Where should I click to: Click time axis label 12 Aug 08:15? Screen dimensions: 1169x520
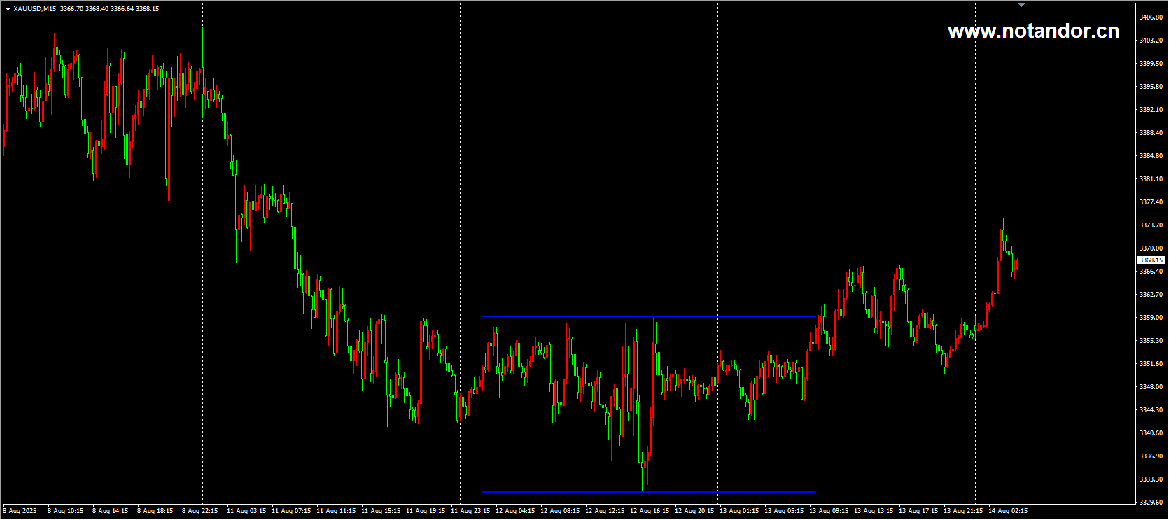(x=560, y=511)
